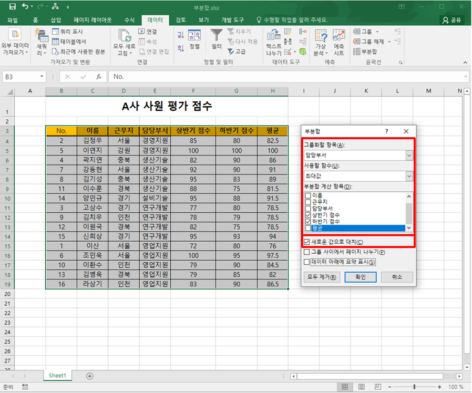Screen dimensions: 472x393
Task: Uncheck the 상반기 점수 checkbox
Action: [x=308, y=215]
